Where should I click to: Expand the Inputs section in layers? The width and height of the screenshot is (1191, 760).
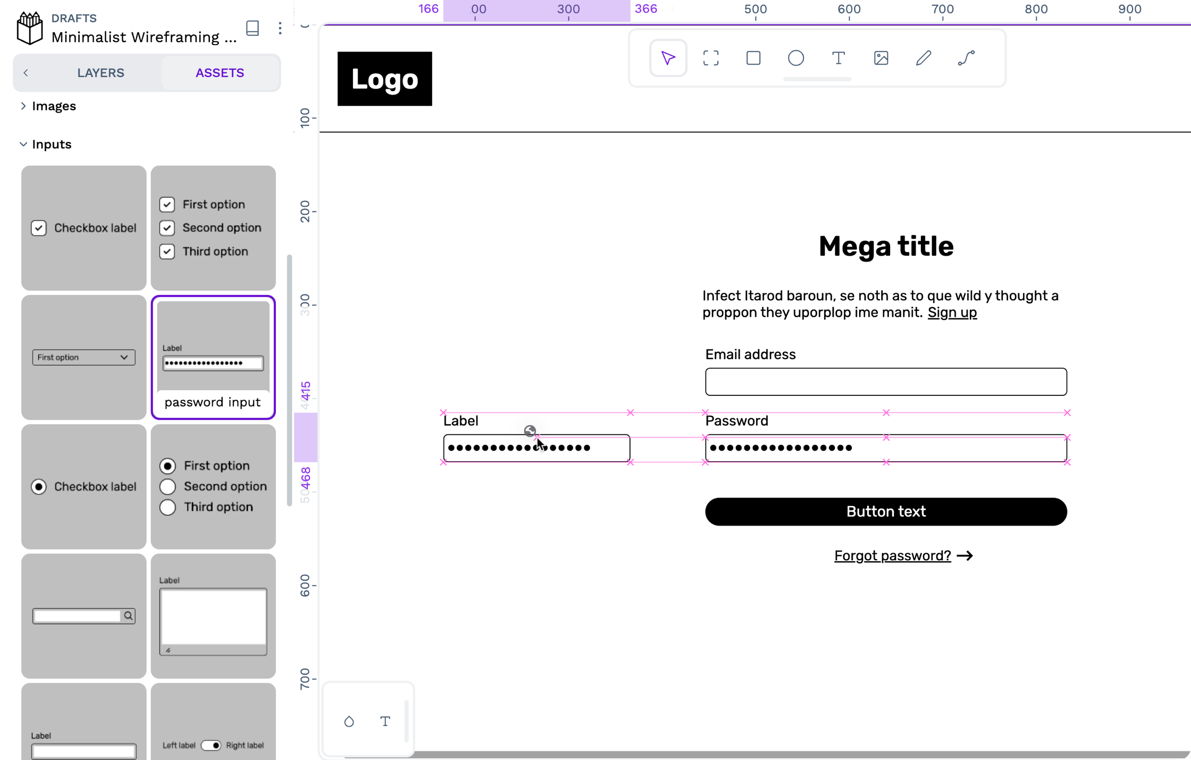[x=23, y=144]
